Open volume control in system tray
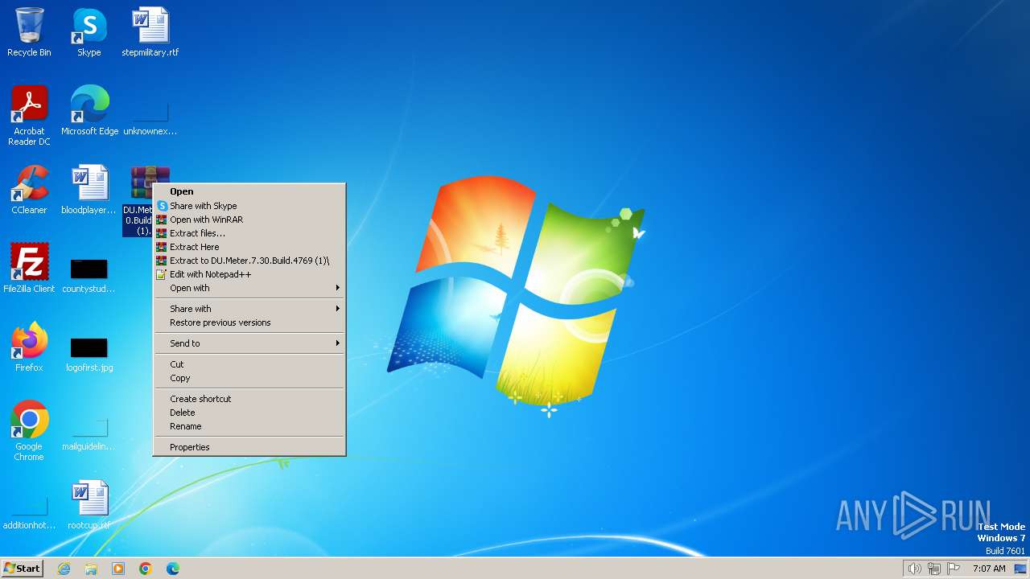This screenshot has width=1030, height=579. pyautogui.click(x=914, y=569)
